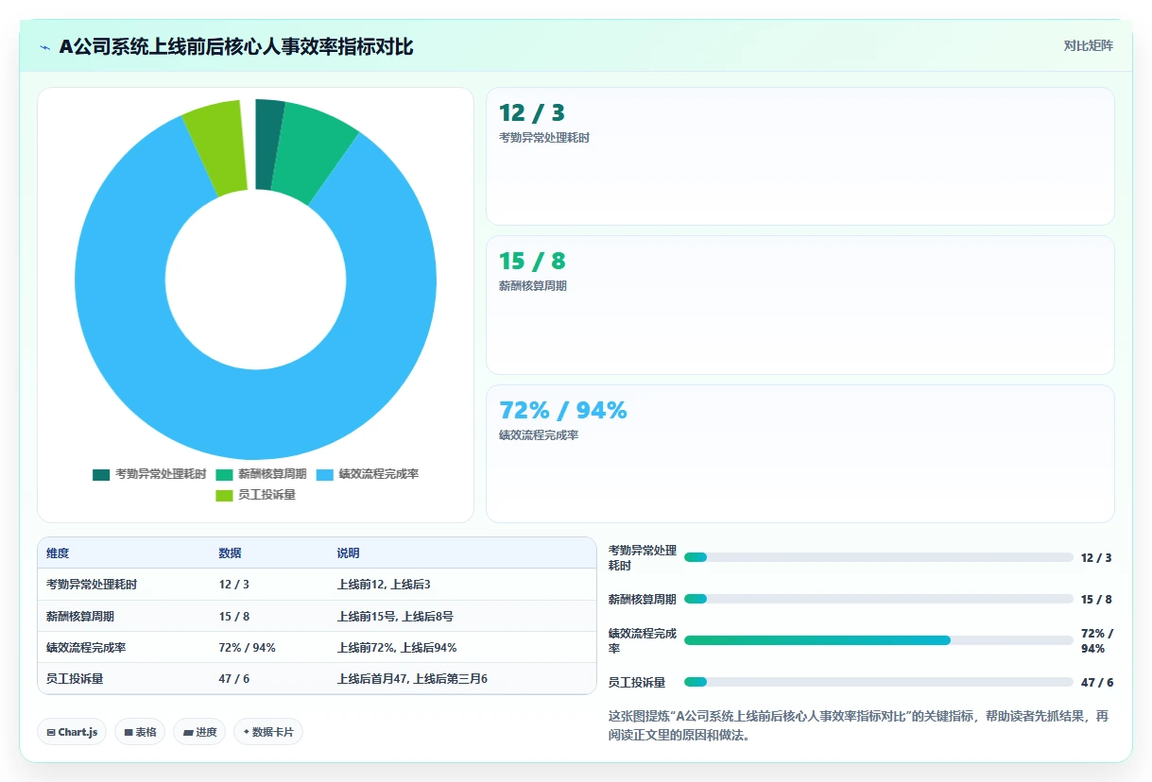Click the 薪酬核算周期 progress bar

(x=878, y=599)
